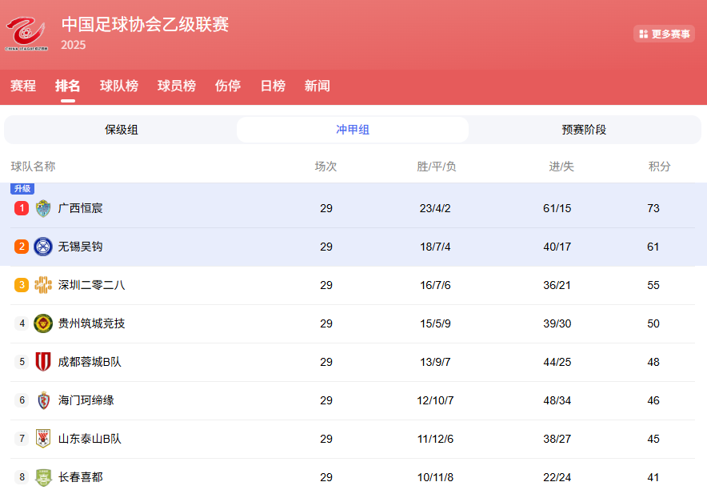Click the China League Two logo
Viewport: 707px width, 494px height.
pos(26,34)
